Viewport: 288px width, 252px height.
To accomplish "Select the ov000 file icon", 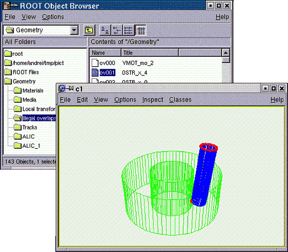I will (x=95, y=63).
